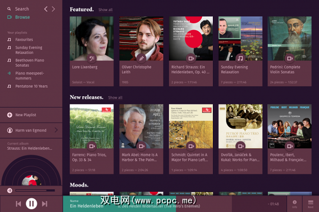The width and height of the screenshot is (319, 212).
Task: Click the Search magnifier icon
Action: (9, 9)
